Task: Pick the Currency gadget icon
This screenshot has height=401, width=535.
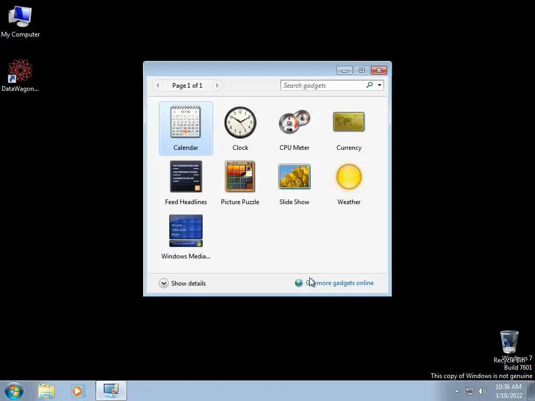Action: click(x=348, y=122)
